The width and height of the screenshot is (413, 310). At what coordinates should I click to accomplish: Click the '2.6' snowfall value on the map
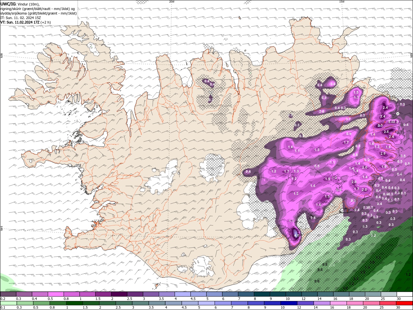(x=383, y=153)
